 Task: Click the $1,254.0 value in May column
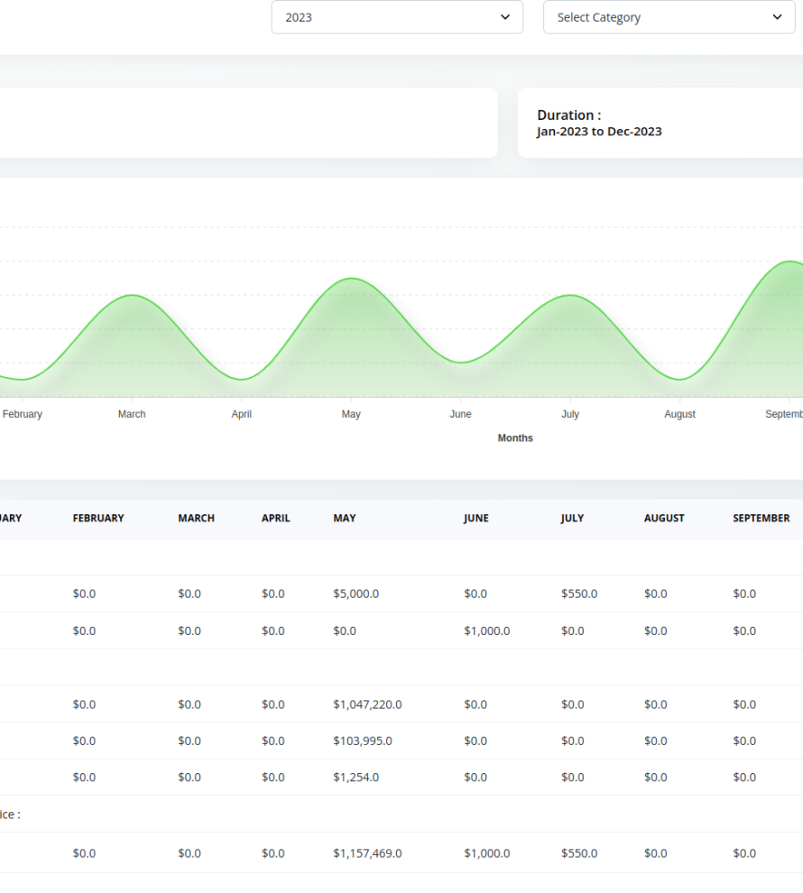355,777
